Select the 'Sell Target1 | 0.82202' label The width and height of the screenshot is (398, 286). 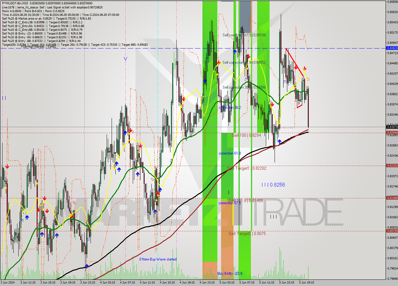coord(247,168)
